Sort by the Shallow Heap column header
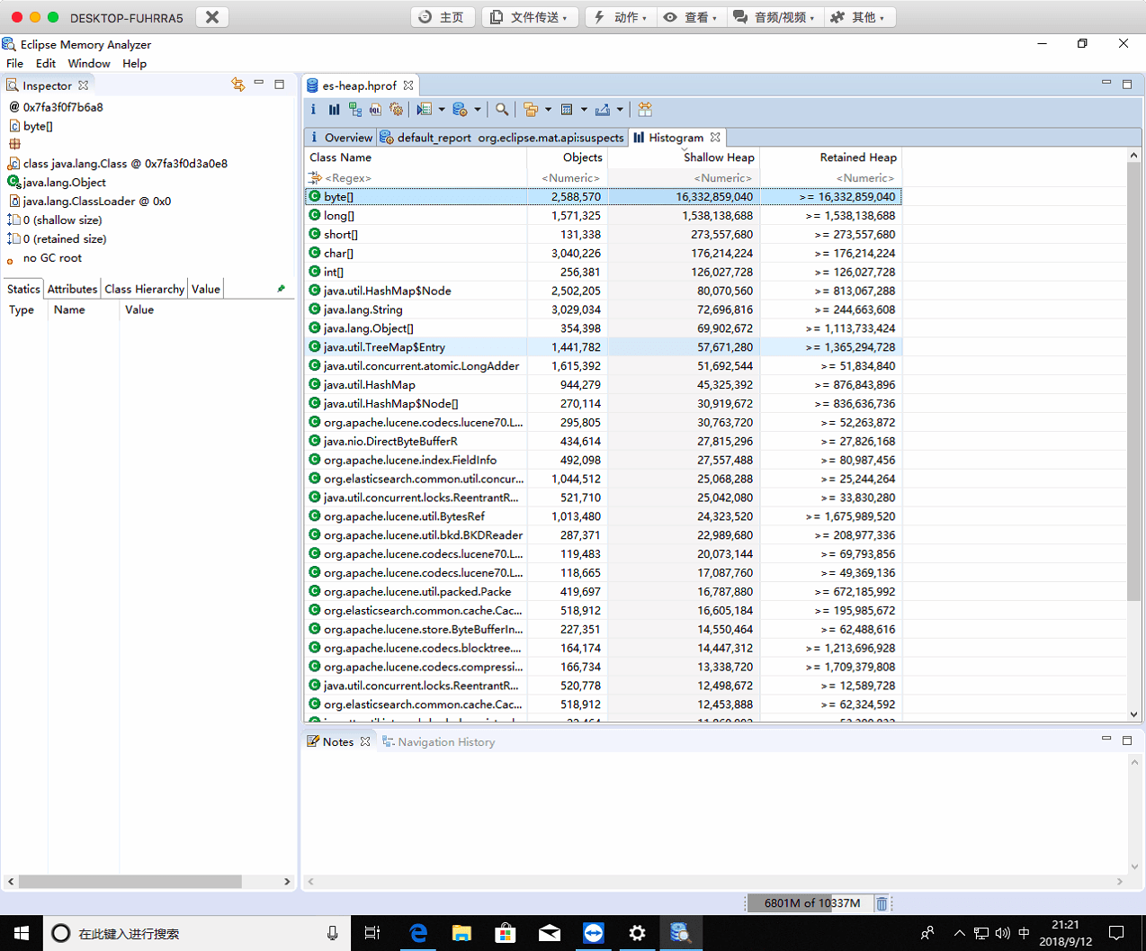This screenshot has height=951, width=1146. [x=685, y=157]
